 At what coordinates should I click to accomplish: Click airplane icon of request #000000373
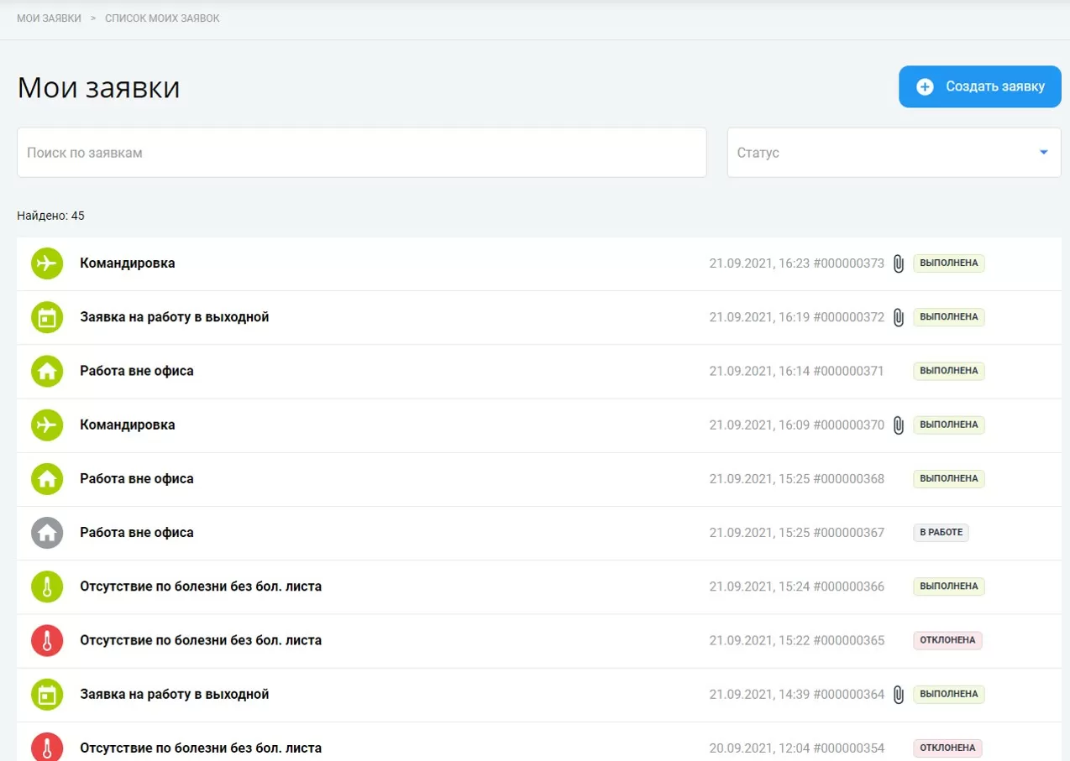click(47, 263)
